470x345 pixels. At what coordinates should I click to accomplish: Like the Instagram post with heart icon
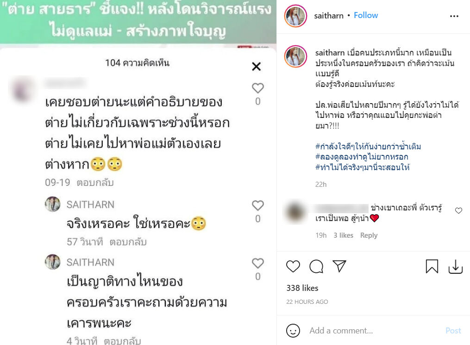(293, 266)
